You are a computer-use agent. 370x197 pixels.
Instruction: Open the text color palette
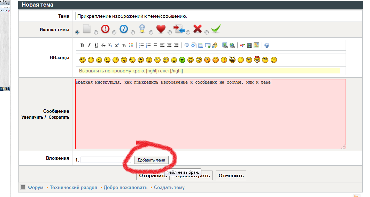(131, 45)
